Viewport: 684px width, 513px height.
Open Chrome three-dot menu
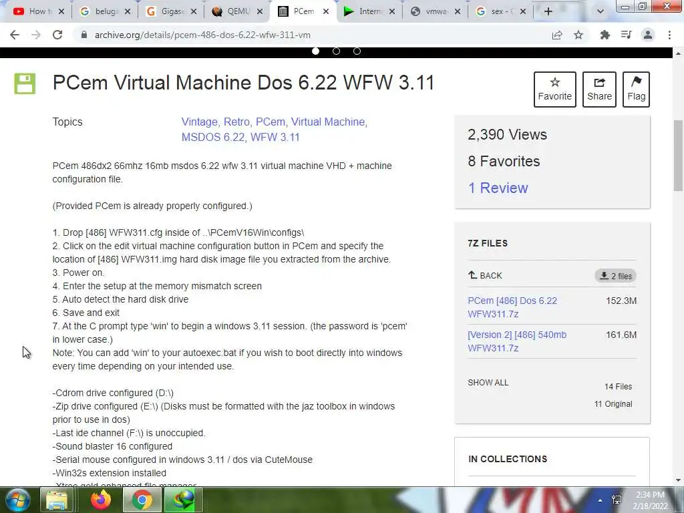click(669, 35)
